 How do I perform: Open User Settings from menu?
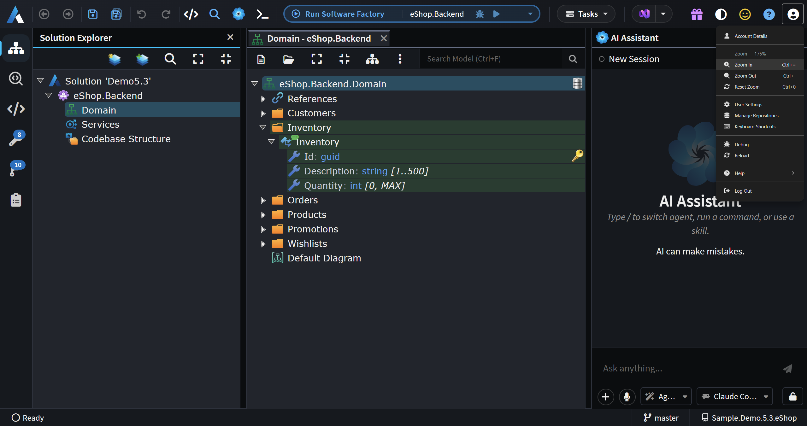click(x=760, y=104)
